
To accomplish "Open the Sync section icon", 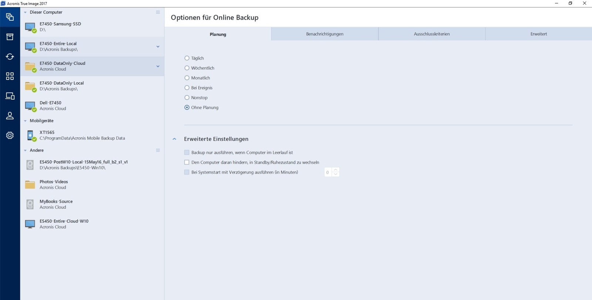I will click(10, 57).
